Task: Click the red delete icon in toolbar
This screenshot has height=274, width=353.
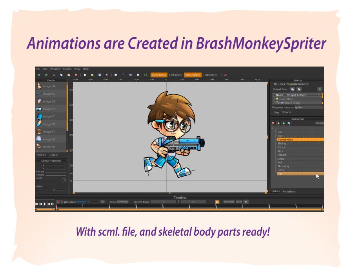Action: pyautogui.click(x=76, y=75)
